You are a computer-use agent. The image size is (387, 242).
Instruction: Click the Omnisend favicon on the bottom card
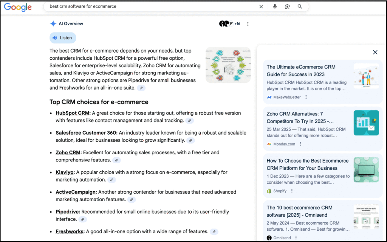(269, 238)
